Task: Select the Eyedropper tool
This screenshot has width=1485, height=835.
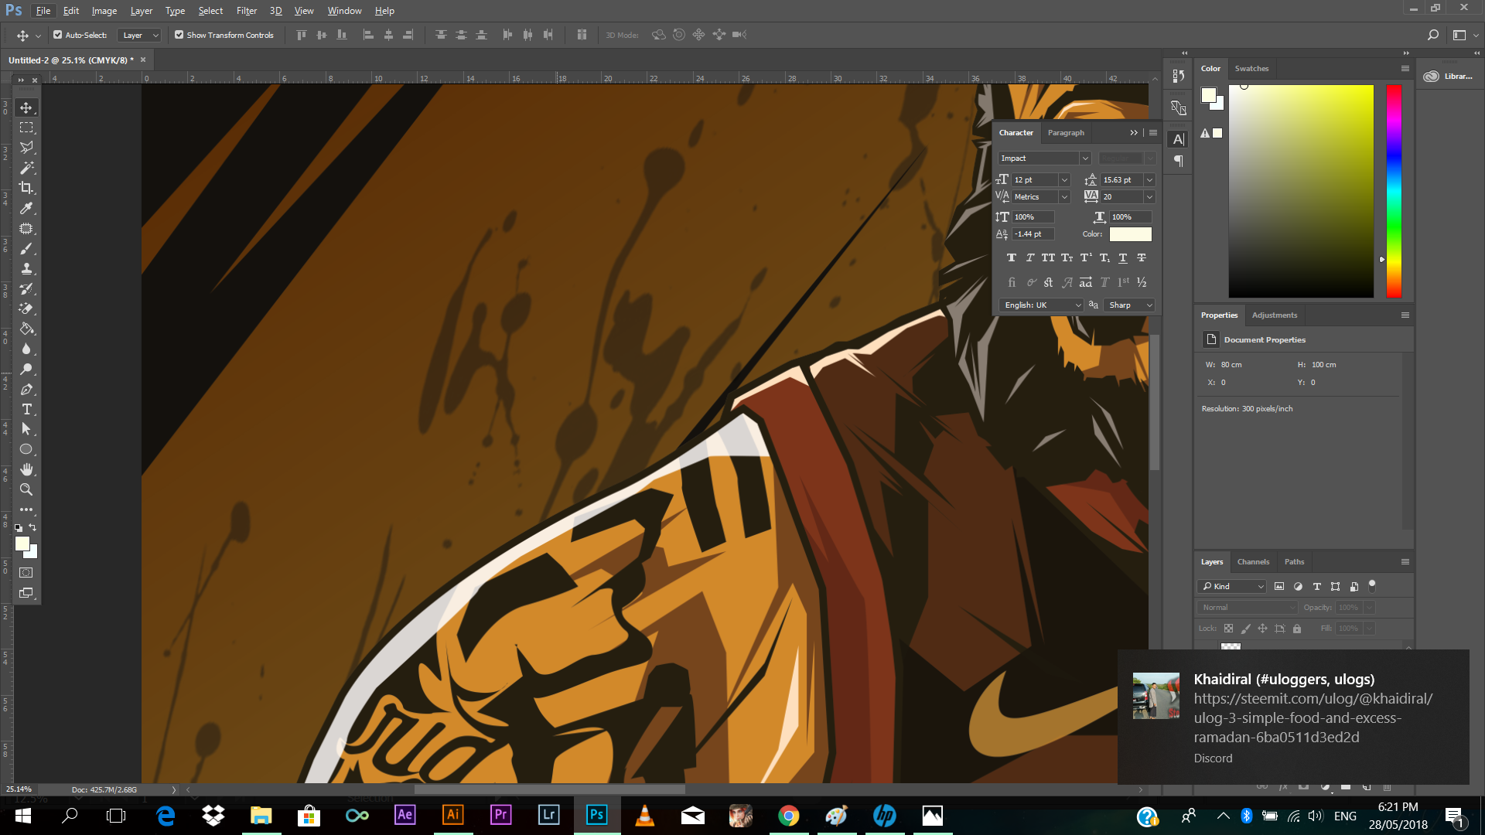Action: 26,208
